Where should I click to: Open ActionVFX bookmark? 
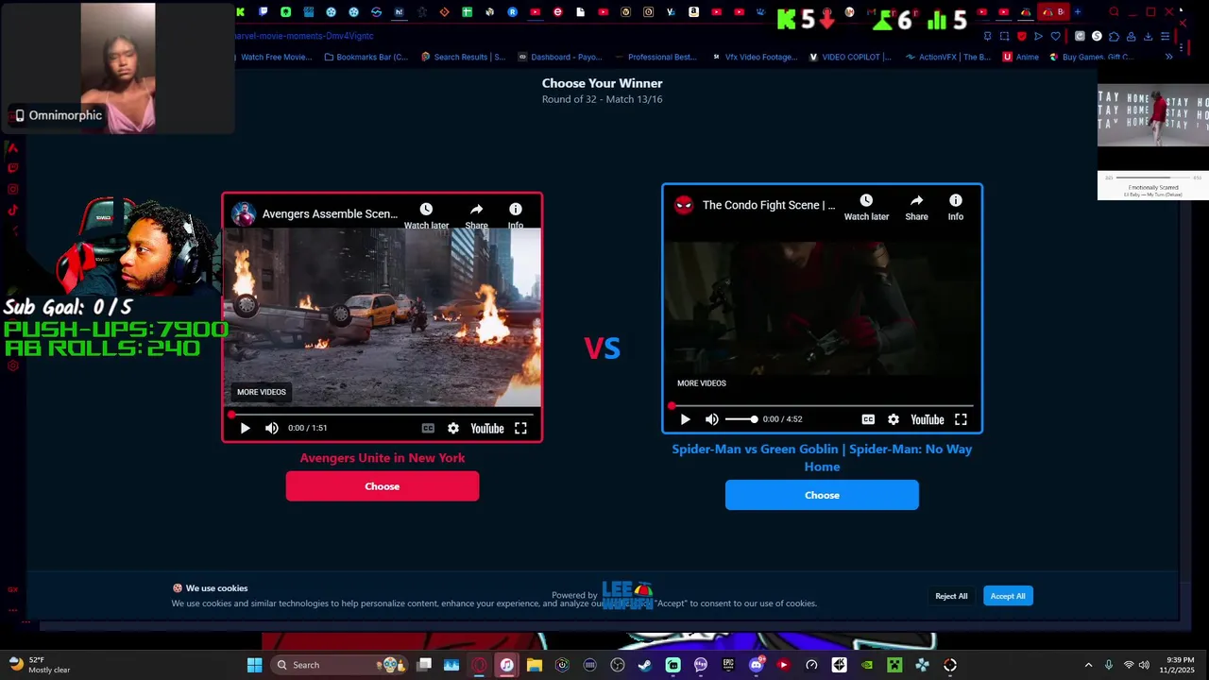point(947,57)
